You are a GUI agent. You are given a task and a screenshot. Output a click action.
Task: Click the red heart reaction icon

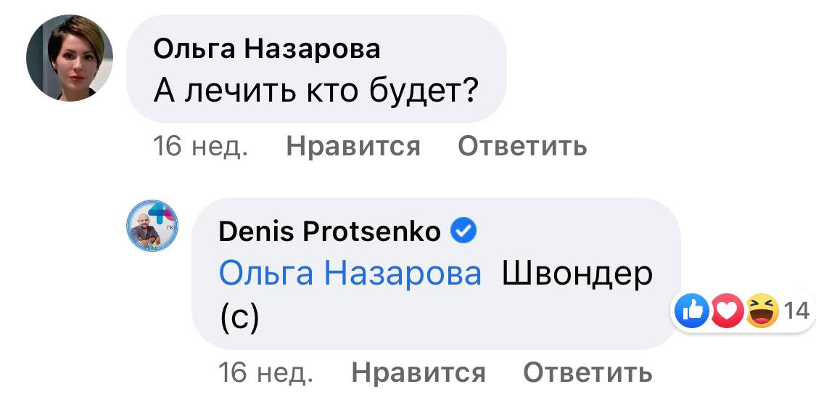pos(726,311)
